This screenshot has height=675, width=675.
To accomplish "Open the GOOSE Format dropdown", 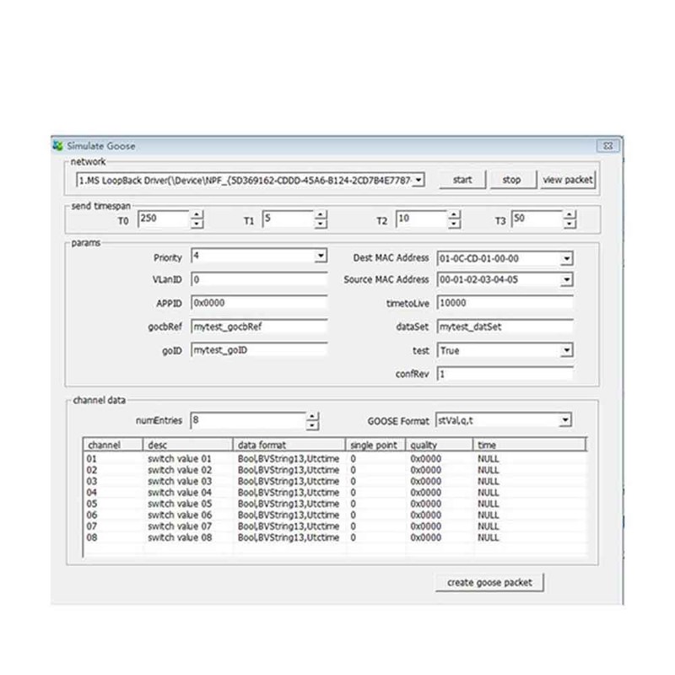I will [564, 420].
